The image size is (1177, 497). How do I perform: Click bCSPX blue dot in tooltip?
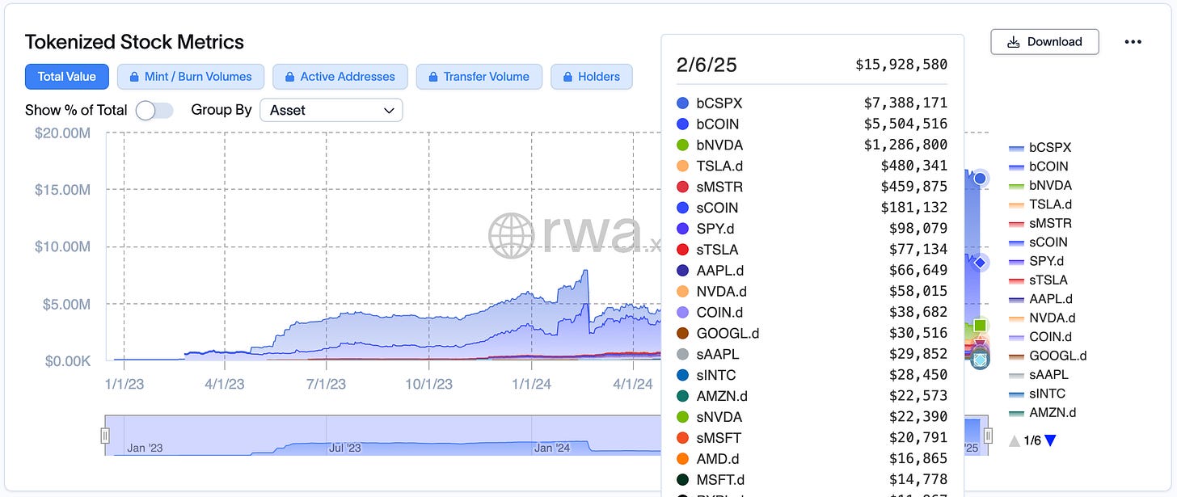[x=682, y=103]
